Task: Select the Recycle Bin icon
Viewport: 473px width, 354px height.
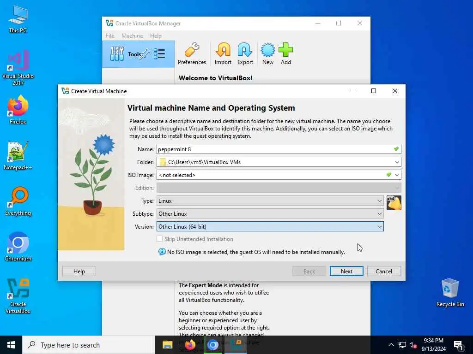Action: [x=450, y=293]
